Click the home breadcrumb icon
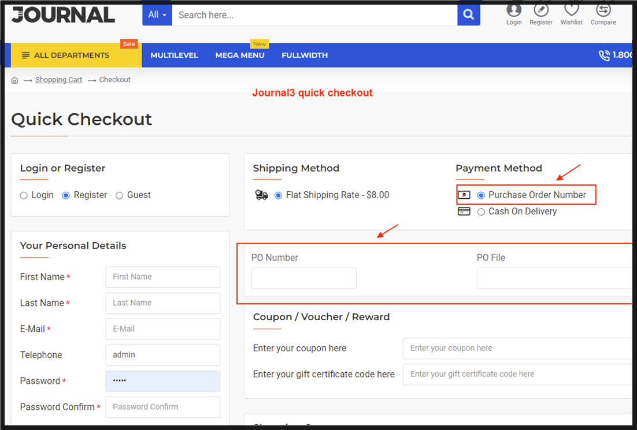Screen dimensions: 637x430 pos(15,80)
